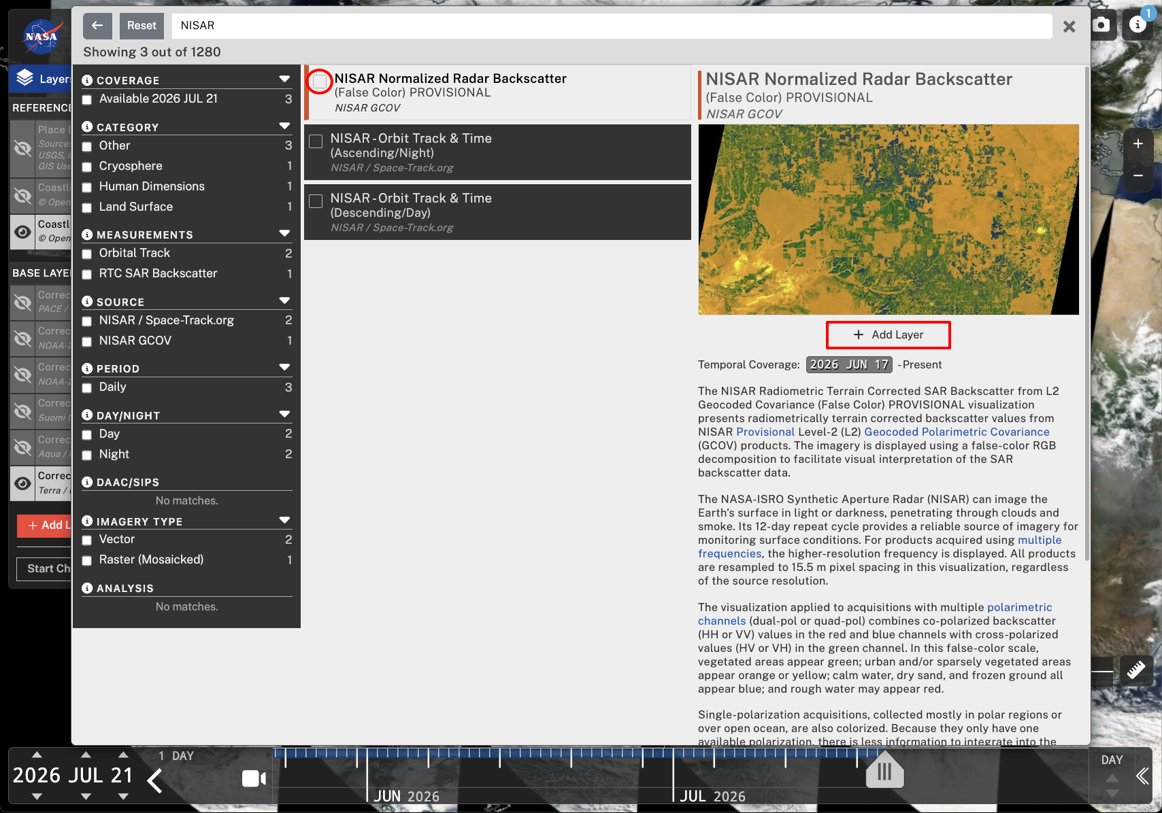Screen dimensions: 1162x813
Task: Increase day with up arrow
Action: (123, 755)
